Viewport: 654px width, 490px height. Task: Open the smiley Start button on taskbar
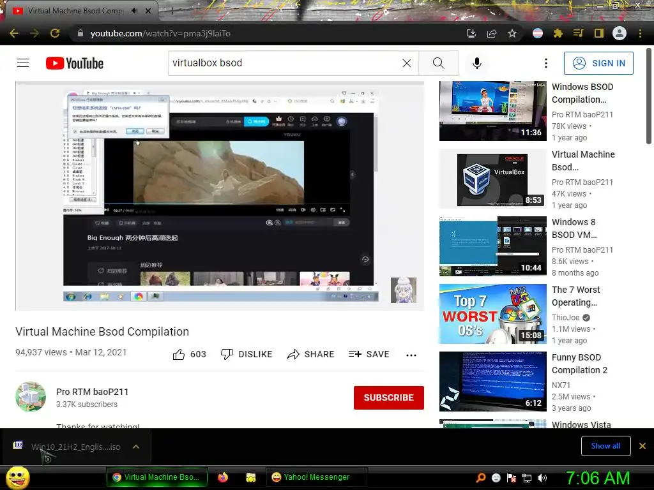[x=17, y=477]
